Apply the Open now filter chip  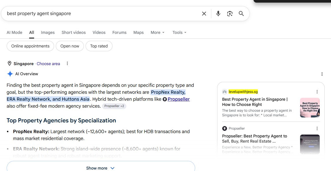70,46
